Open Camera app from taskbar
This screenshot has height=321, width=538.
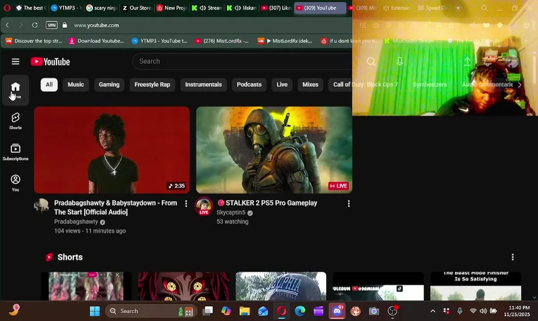click(374, 311)
